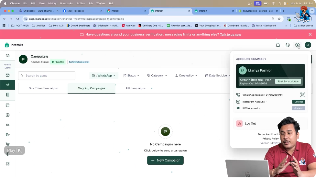This screenshot has height=178, width=316.
Task: Open the home icon in sidebar
Action: (x=8, y=56)
